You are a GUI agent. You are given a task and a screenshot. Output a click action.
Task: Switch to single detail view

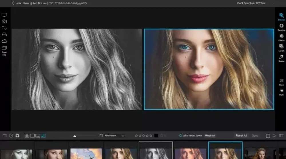tap(32, 136)
